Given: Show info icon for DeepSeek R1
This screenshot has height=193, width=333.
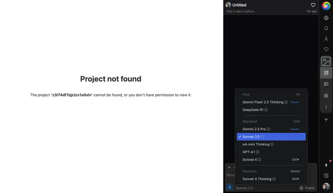Looking at the screenshot, I should (x=266, y=110).
